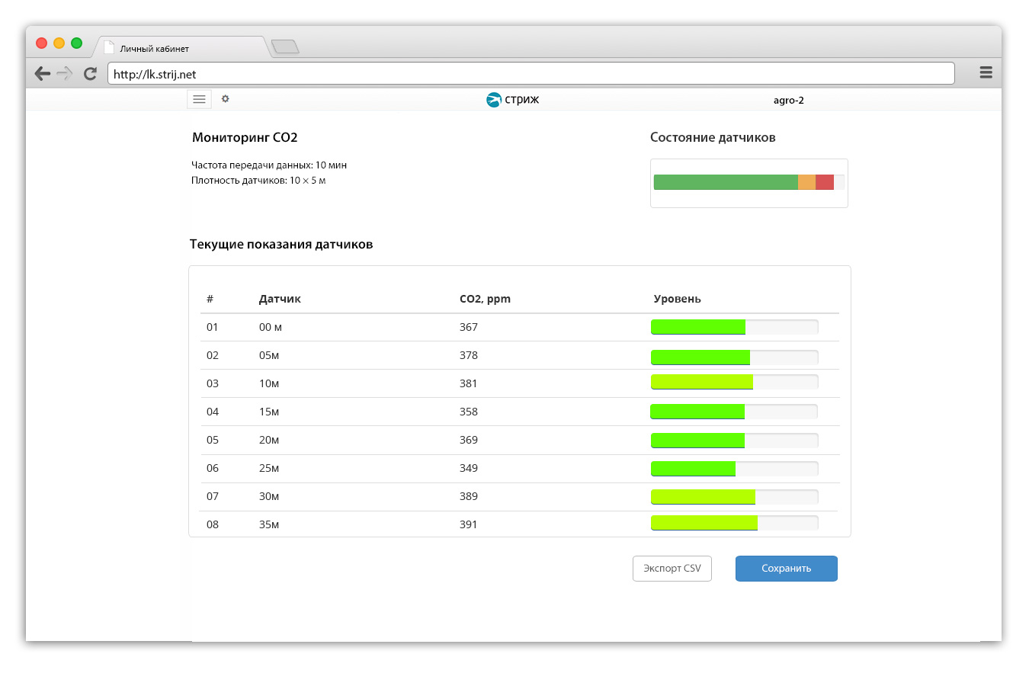Click the browser forward arrow
The height and width of the screenshot is (686, 1029).
(x=65, y=74)
